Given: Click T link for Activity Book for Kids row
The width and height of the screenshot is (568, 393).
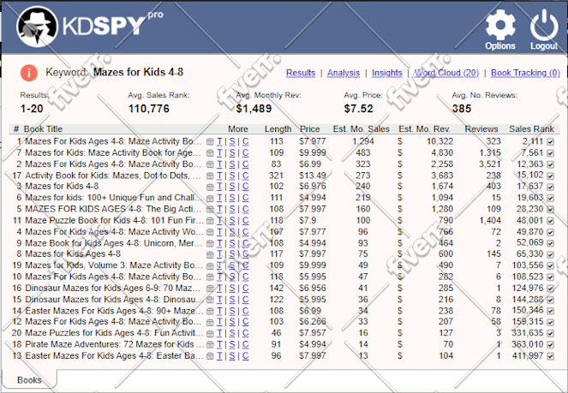Looking at the screenshot, I should coord(219,176).
